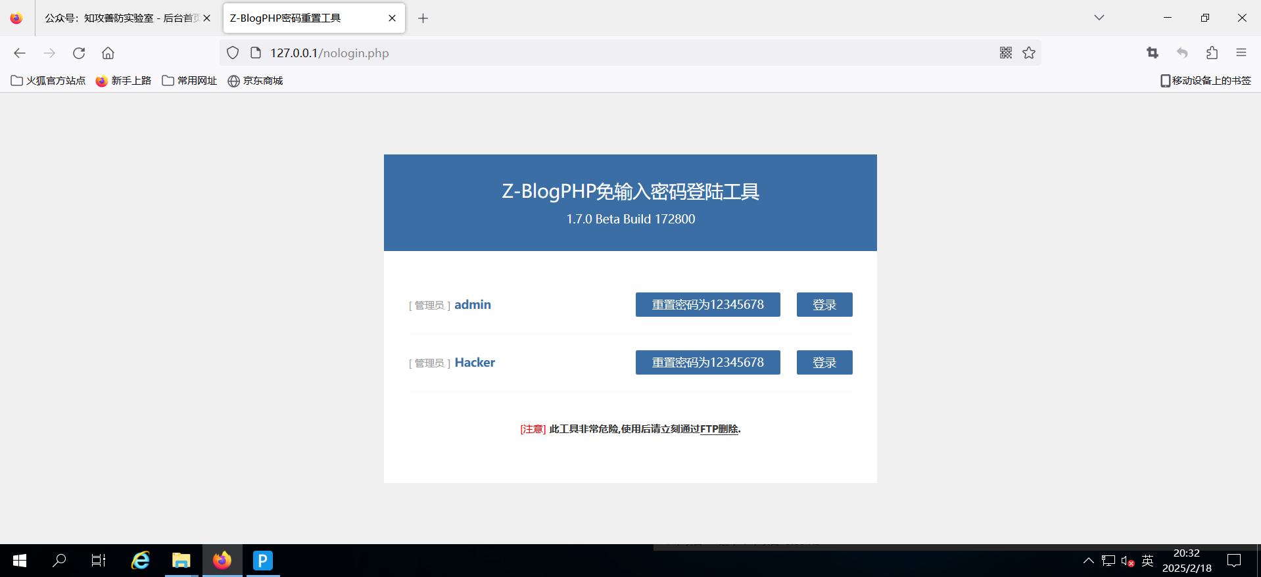Open the page info document icon
Image resolution: width=1261 pixels, height=577 pixels.
(x=256, y=53)
